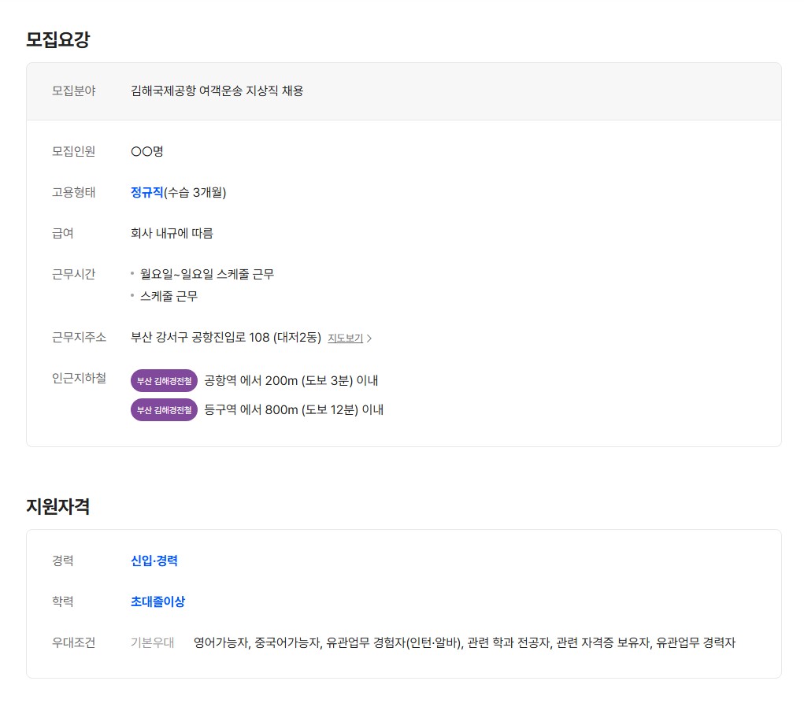Screen dimensions: 804x703
Task: Click the 월요일~일요일 스케줄 근무 bullet item
Action: tap(206, 274)
